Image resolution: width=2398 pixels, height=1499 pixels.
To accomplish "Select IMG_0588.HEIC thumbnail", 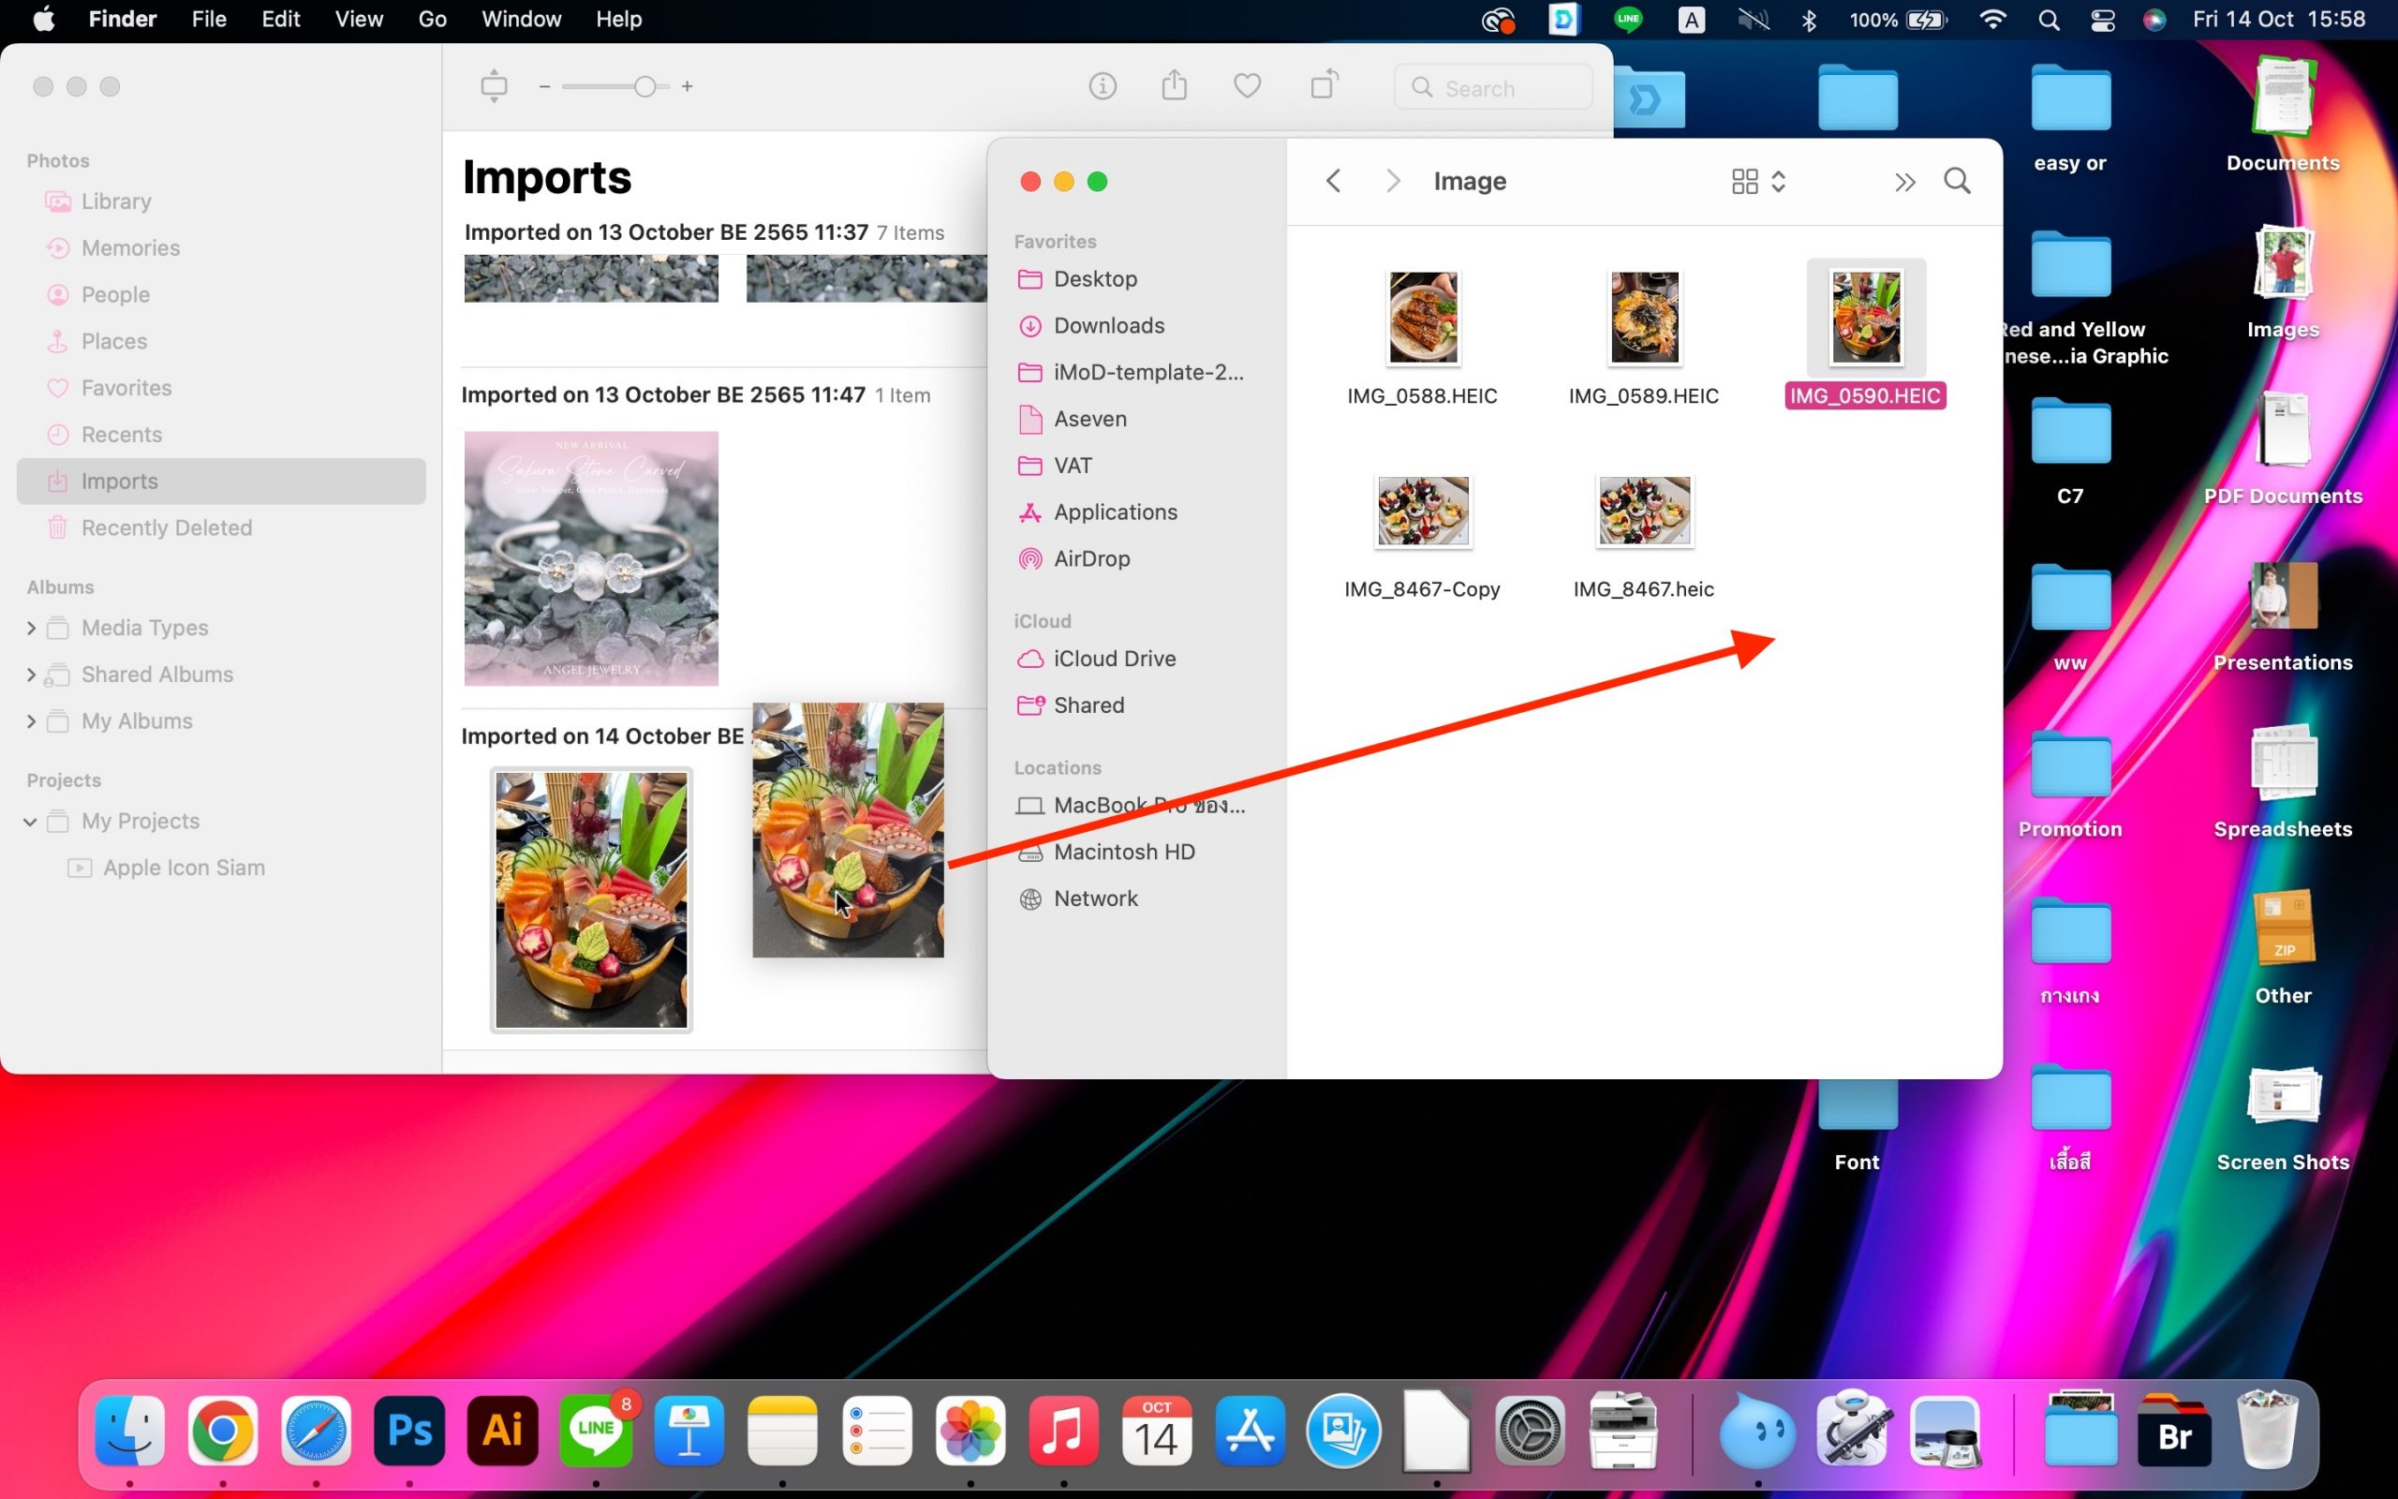I will click(1422, 319).
